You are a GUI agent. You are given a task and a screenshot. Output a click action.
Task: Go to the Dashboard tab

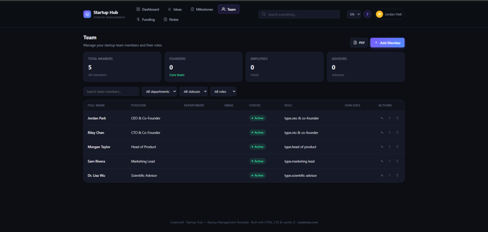coord(148,9)
